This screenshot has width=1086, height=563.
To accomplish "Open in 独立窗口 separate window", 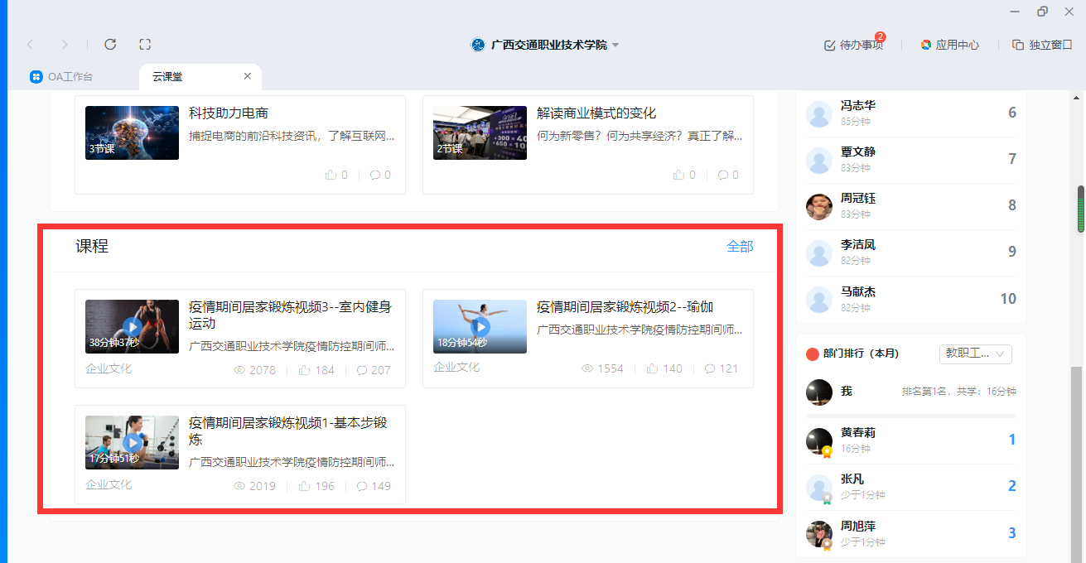I will click(x=1042, y=45).
